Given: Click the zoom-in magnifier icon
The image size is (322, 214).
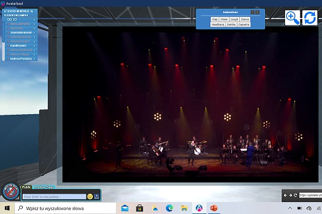Looking at the screenshot, I should [x=292, y=18].
